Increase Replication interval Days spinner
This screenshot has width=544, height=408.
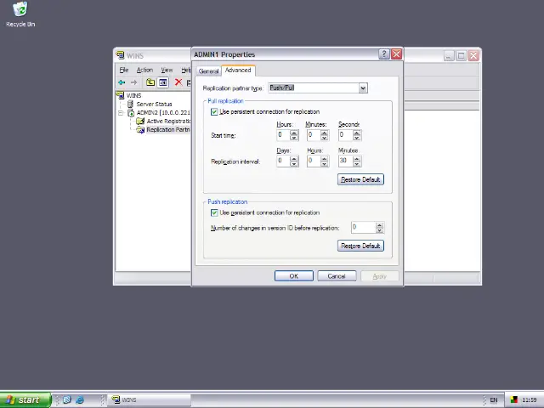point(294,159)
